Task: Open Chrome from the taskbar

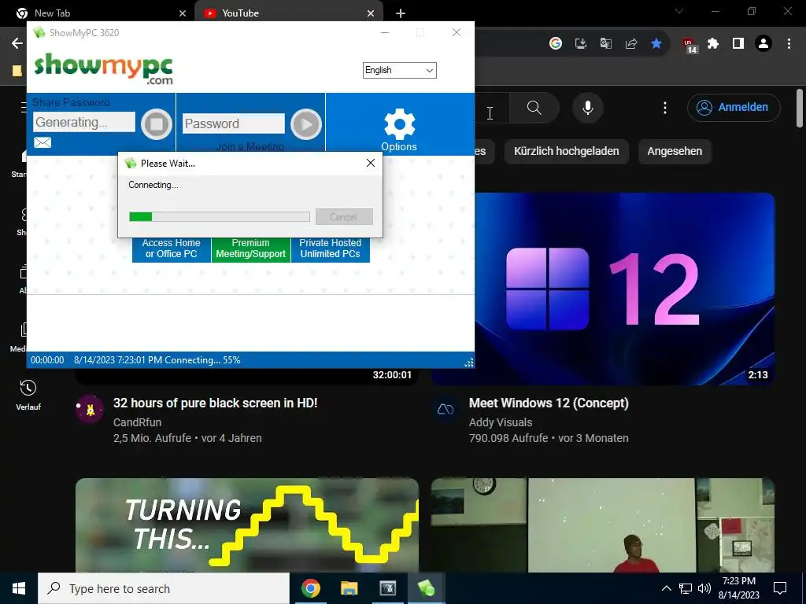Action: click(311, 588)
